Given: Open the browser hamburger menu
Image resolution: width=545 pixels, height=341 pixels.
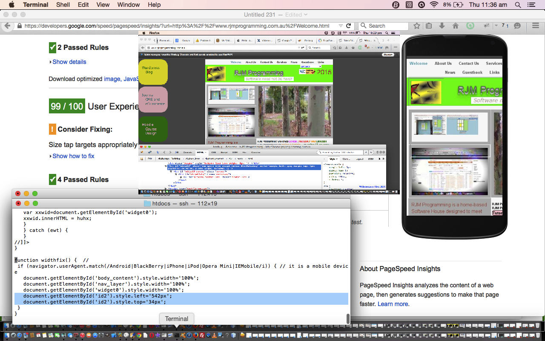Looking at the screenshot, I should pos(536,26).
